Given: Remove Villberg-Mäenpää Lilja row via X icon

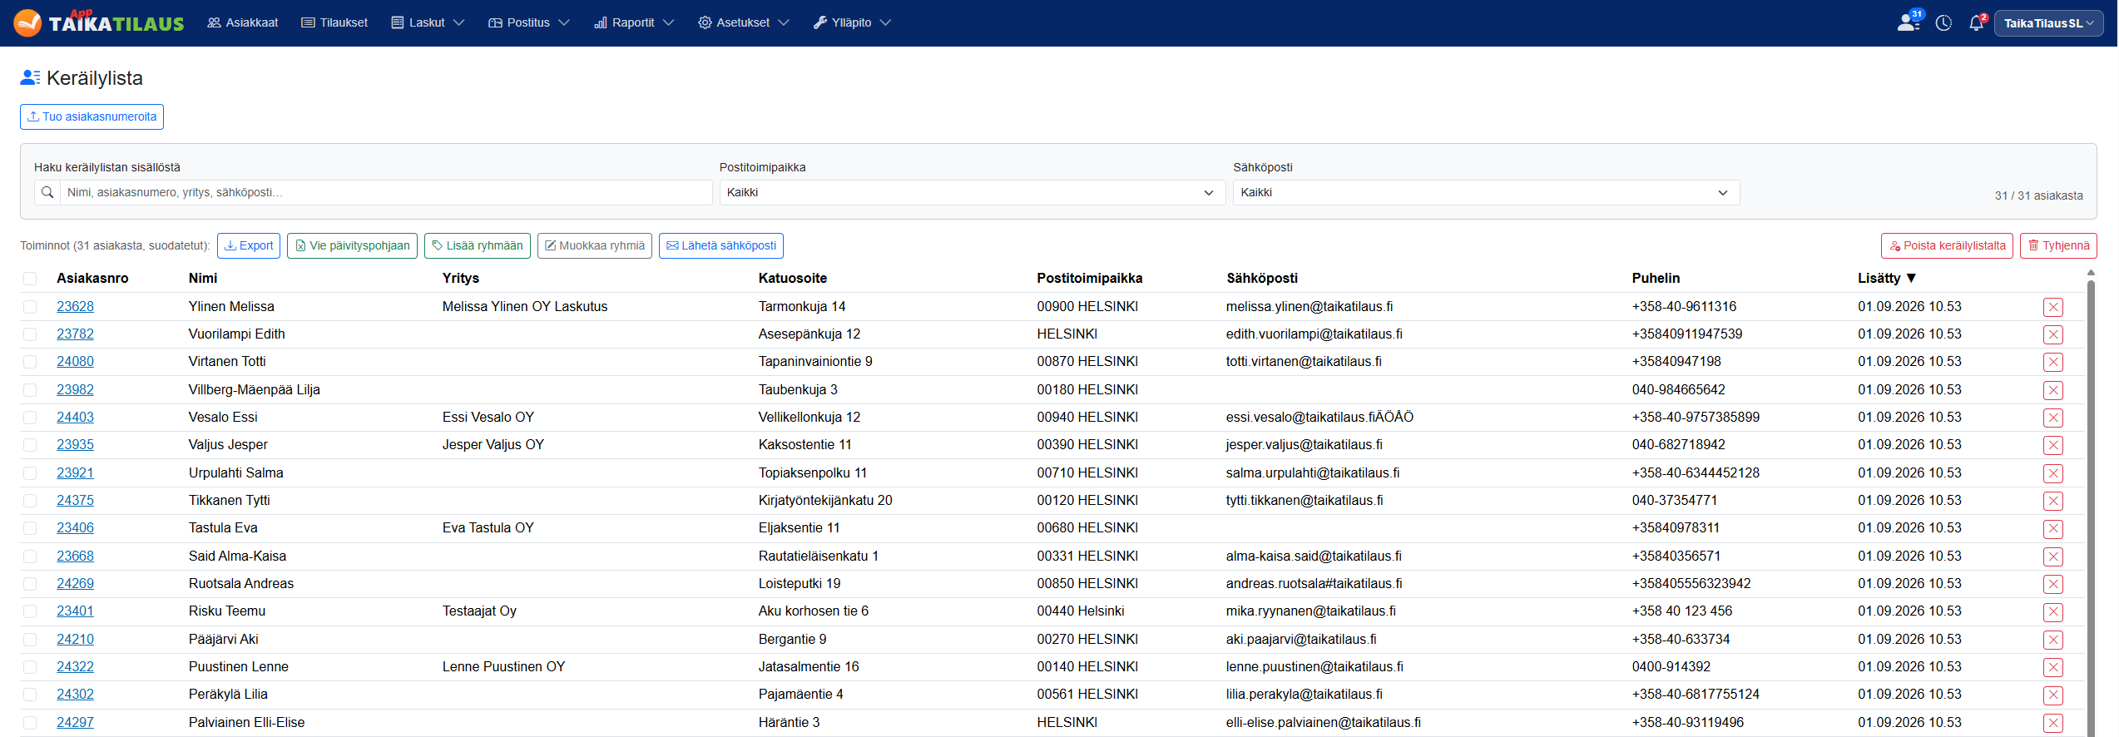Looking at the screenshot, I should pyautogui.click(x=2052, y=390).
